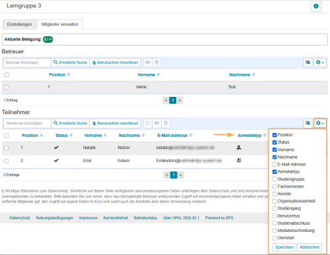Open the Datenschutz footer link

[x=20, y=218]
